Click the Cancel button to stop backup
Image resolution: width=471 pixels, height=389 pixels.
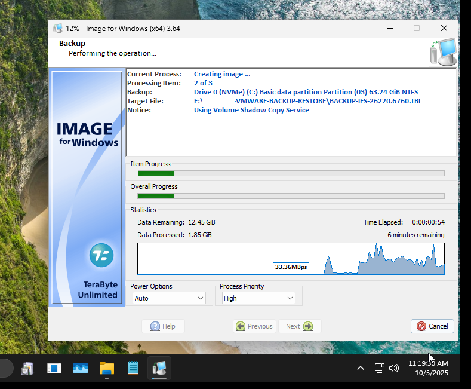coord(432,326)
